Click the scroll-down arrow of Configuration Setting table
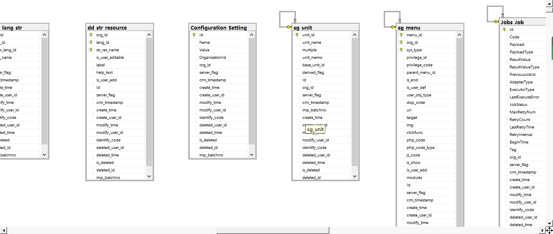The height and width of the screenshot is (234, 553). (x=251, y=155)
